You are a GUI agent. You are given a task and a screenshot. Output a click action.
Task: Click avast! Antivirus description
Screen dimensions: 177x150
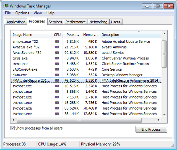tap(114, 47)
